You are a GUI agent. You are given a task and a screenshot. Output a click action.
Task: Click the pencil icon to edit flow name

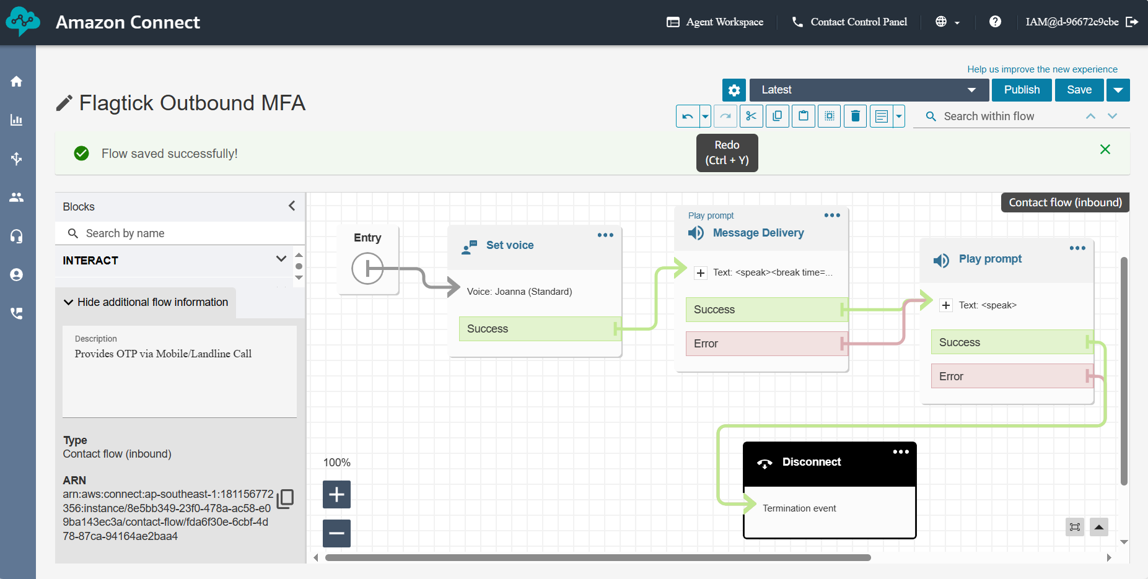(64, 103)
